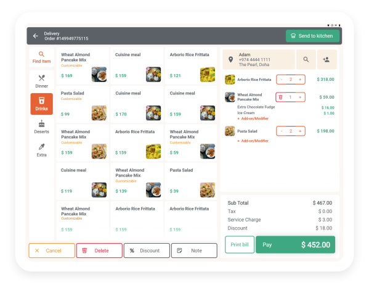Viewport: 369px width, 290px height.
Task: Decrease Pasta Salad order quantity
Action: tap(282, 131)
